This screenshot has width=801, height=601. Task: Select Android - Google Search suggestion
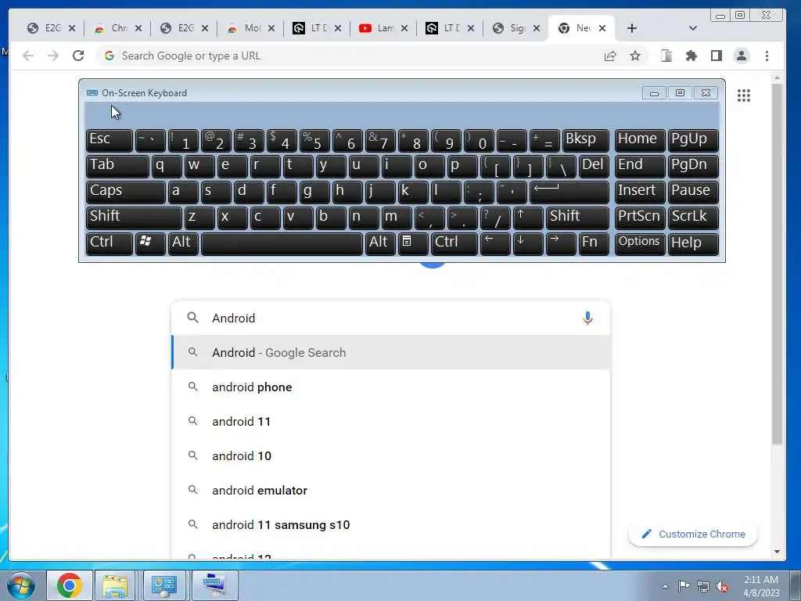click(391, 353)
